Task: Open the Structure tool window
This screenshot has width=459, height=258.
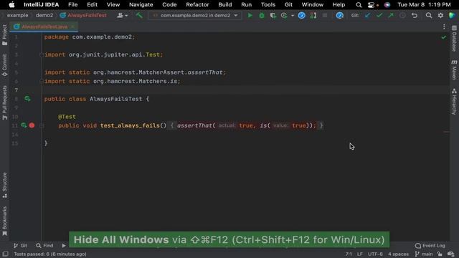Action: pyautogui.click(x=5, y=185)
